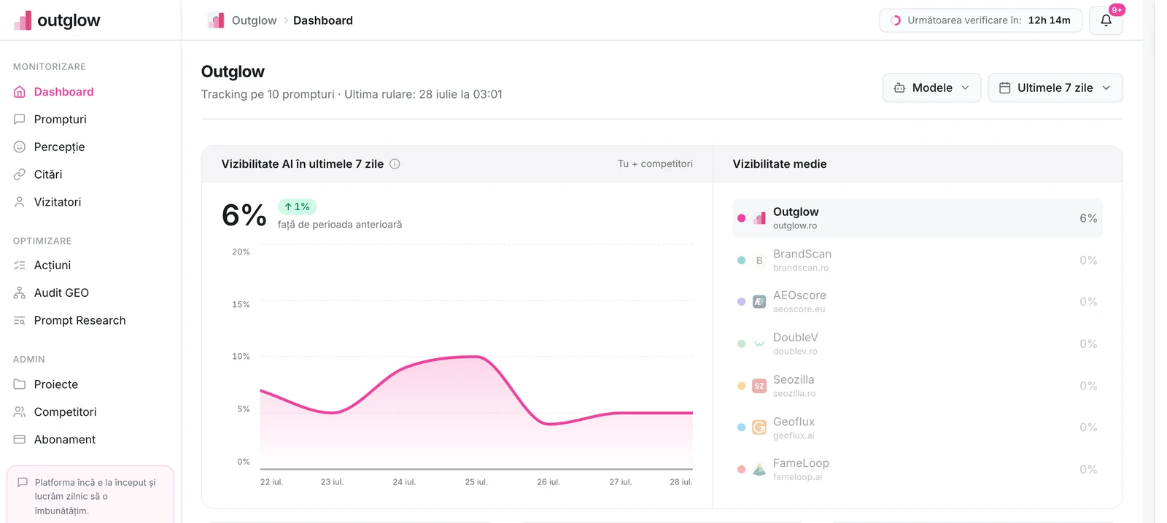Click the Seozilla competitor name
The image size is (1167, 523).
pos(794,380)
